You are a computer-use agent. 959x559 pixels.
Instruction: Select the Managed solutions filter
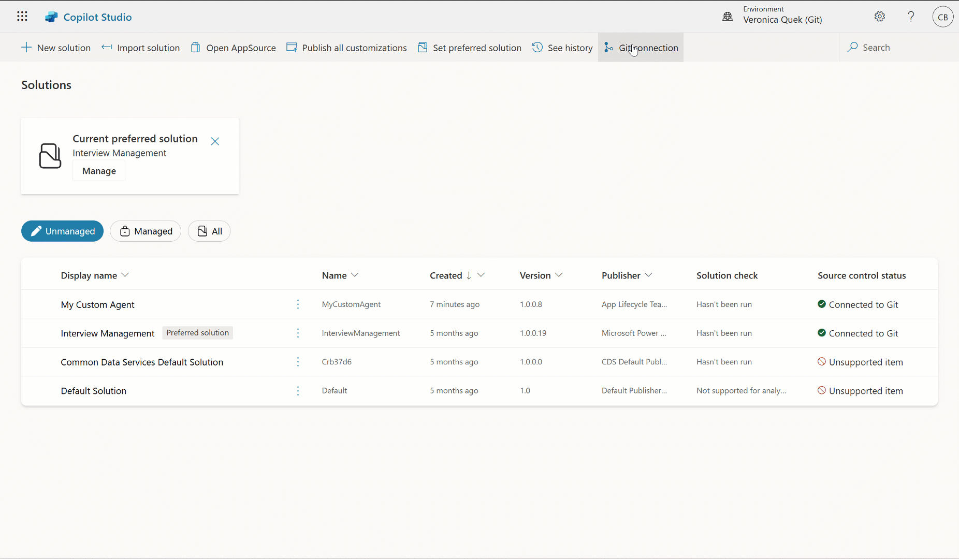pyautogui.click(x=146, y=231)
